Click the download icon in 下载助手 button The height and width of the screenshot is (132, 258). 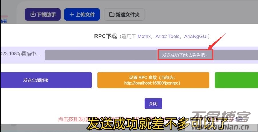pos(33,14)
